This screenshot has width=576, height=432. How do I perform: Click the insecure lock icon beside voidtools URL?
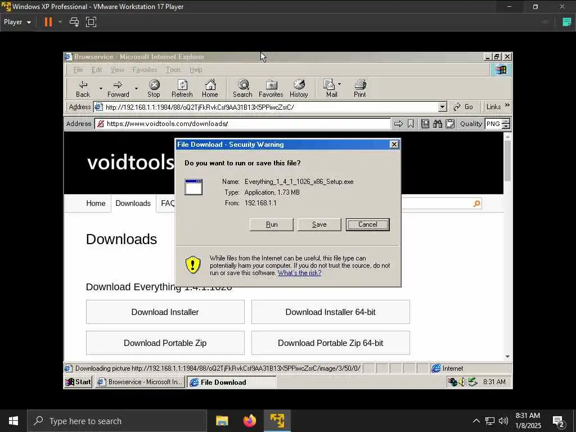point(100,124)
